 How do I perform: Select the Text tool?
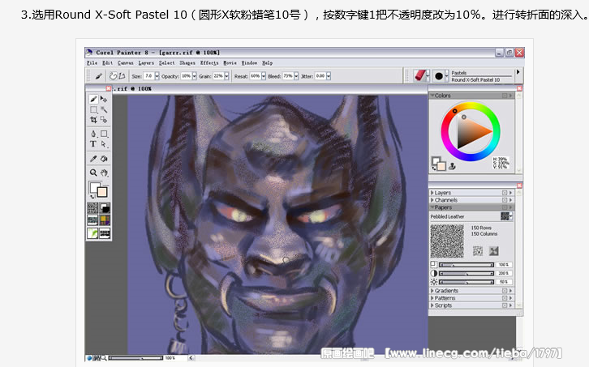(x=93, y=143)
